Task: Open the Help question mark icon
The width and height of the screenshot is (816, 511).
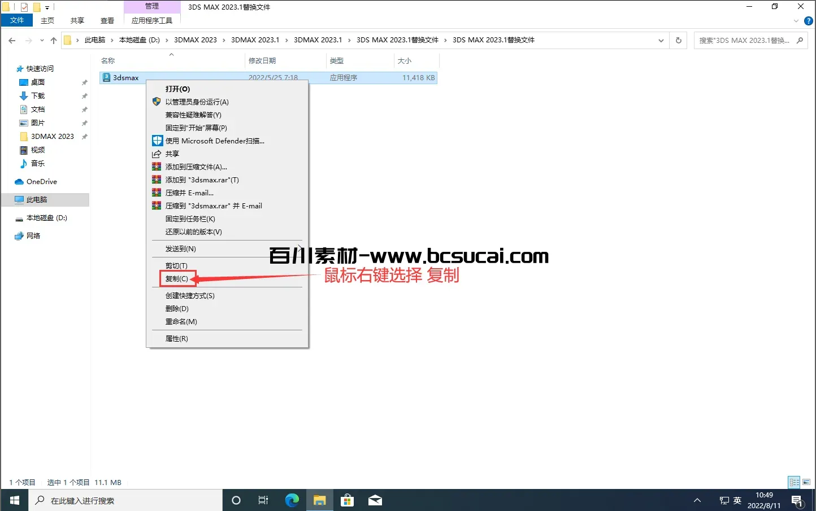Action: [809, 21]
